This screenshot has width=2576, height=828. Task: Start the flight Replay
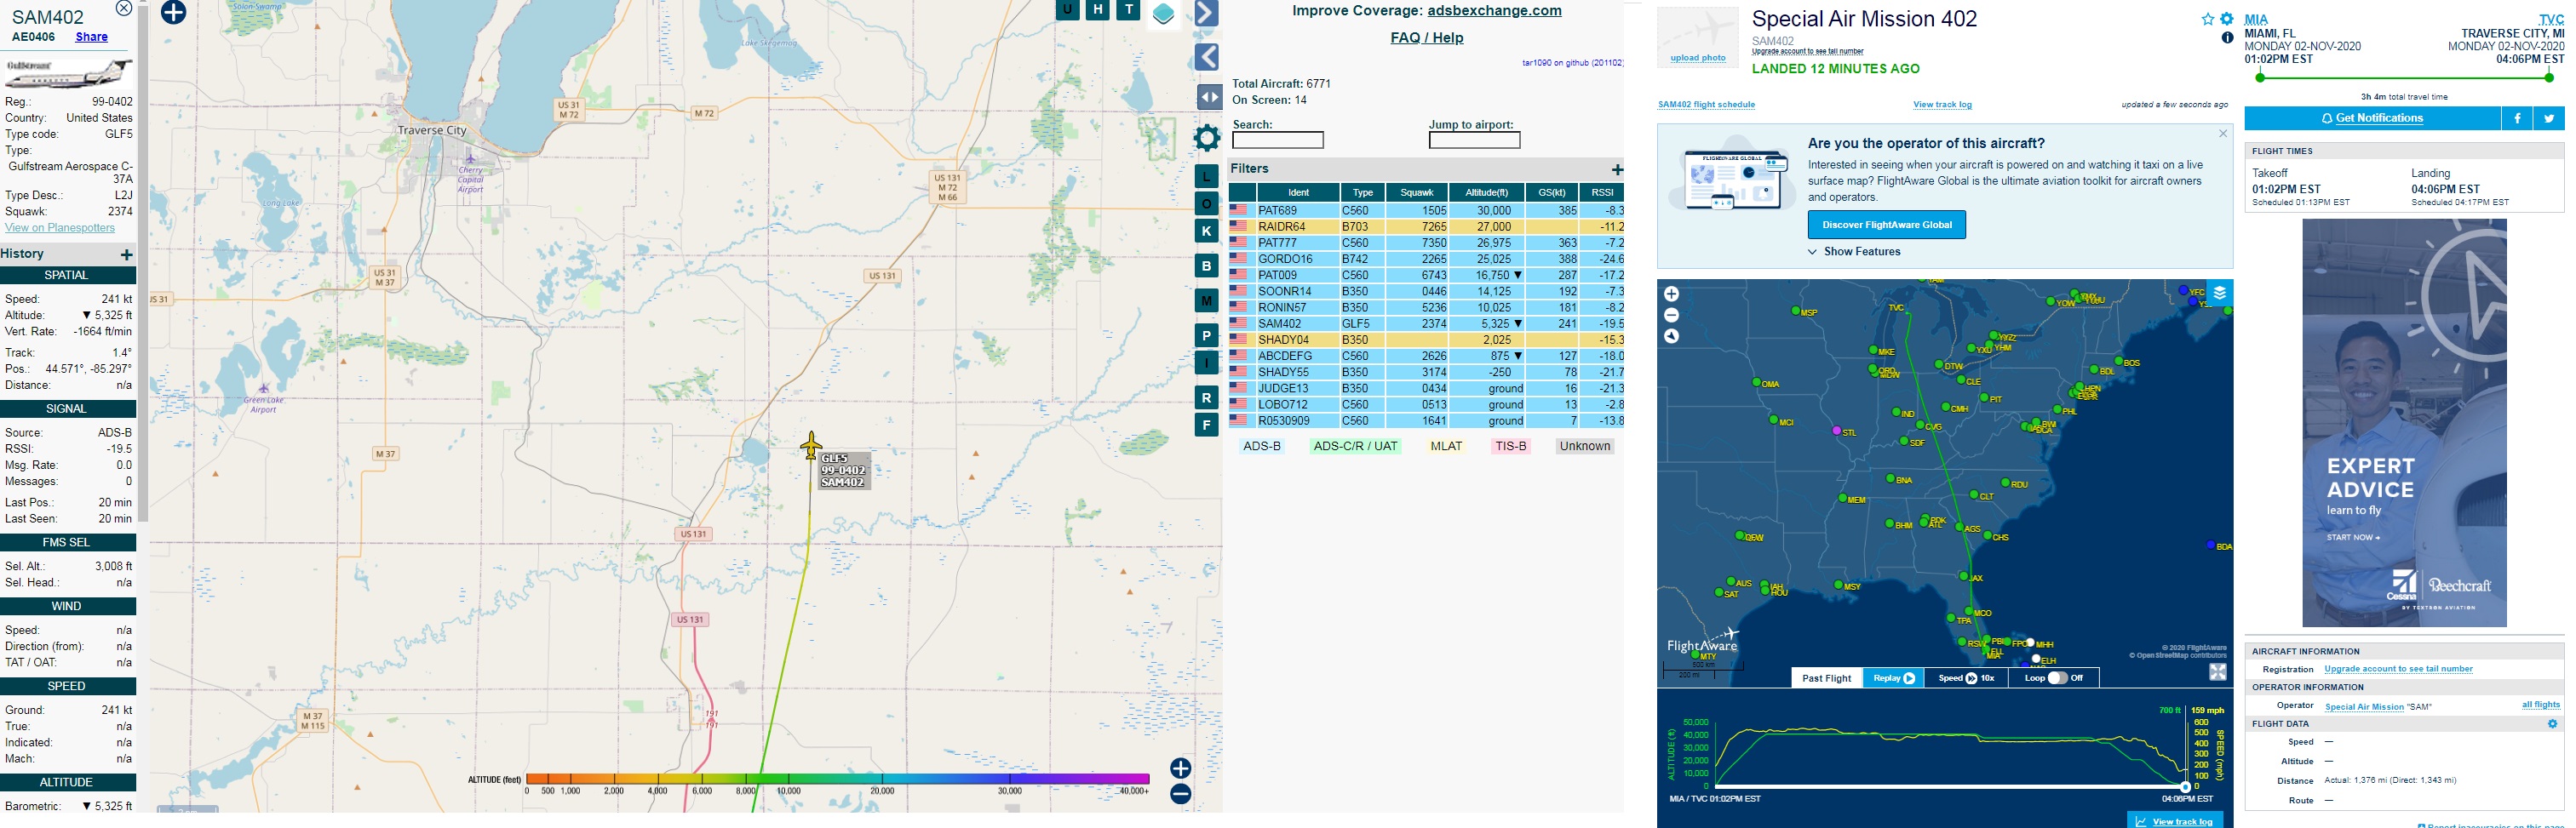coord(1893,678)
